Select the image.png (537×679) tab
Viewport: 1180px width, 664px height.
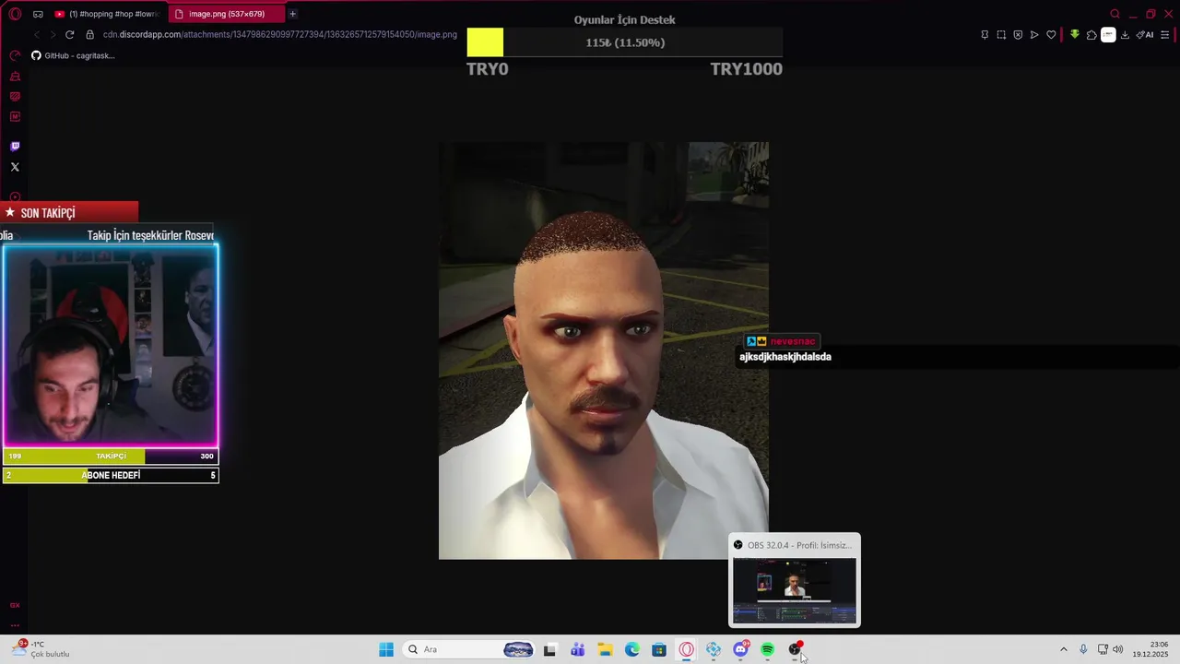point(227,14)
